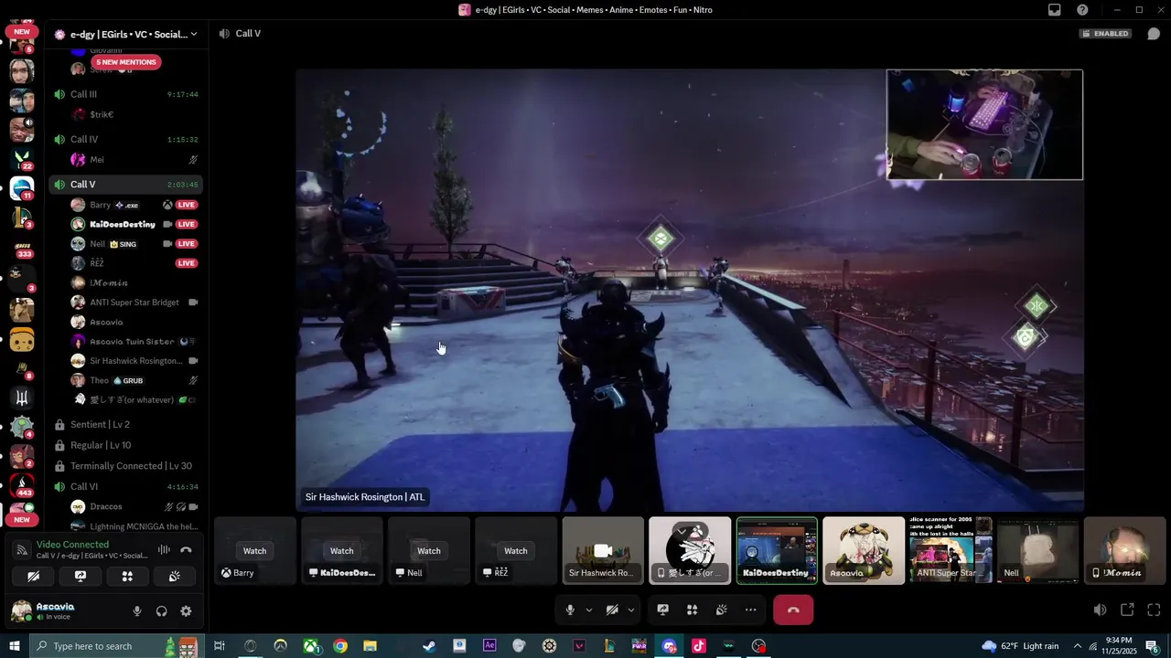Jump to 5 New Mentions pill
The height and width of the screenshot is (658, 1171).
(126, 62)
